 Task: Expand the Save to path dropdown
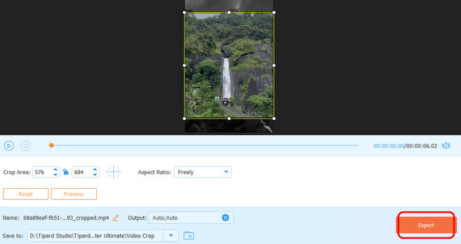pos(171,235)
